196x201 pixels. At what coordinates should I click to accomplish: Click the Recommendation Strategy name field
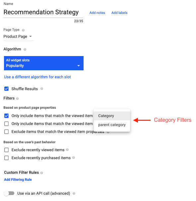(43, 12)
